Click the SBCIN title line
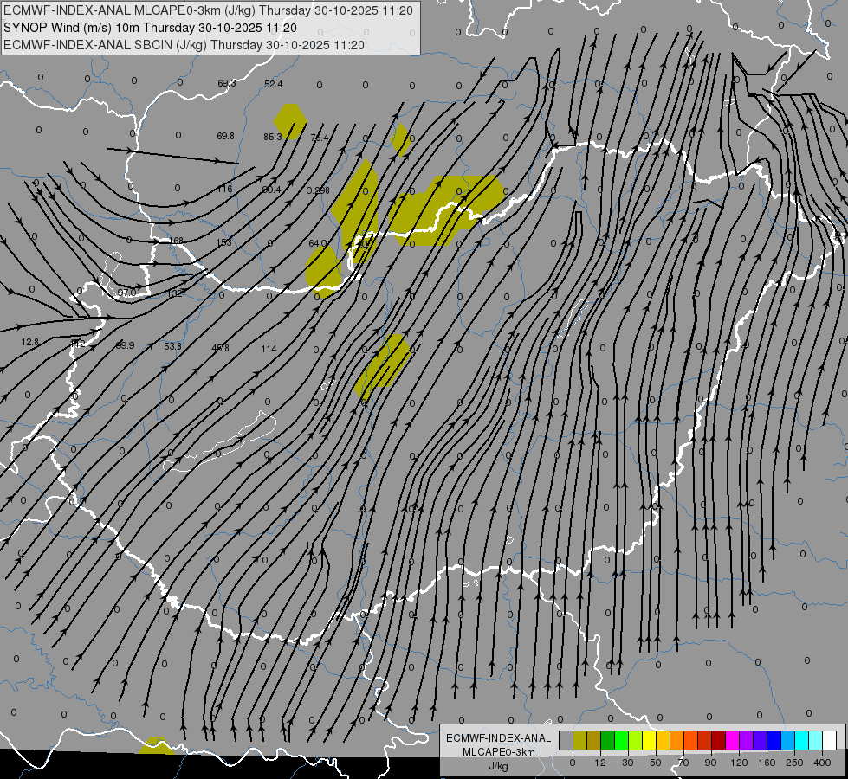This screenshot has height=779, width=848. coord(184,45)
